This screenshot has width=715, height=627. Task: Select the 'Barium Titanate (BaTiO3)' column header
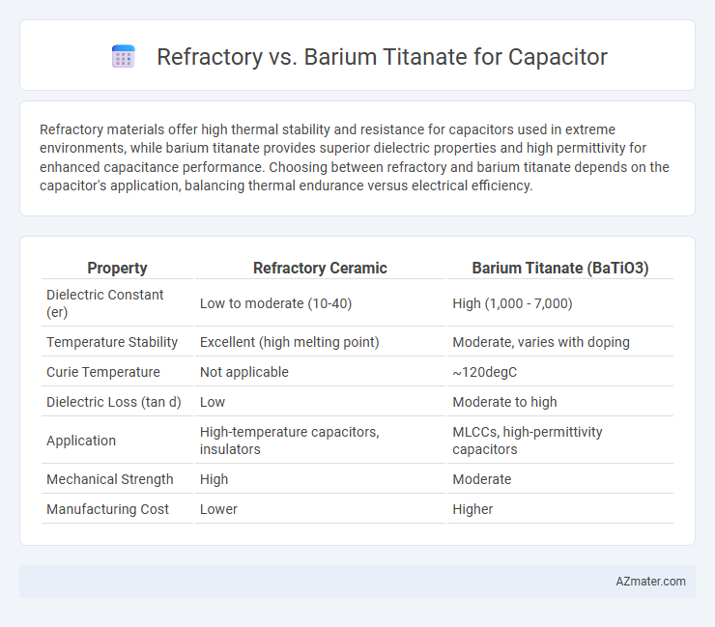(x=560, y=268)
